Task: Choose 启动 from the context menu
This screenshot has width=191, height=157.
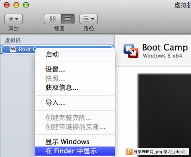Action: click(x=75, y=54)
